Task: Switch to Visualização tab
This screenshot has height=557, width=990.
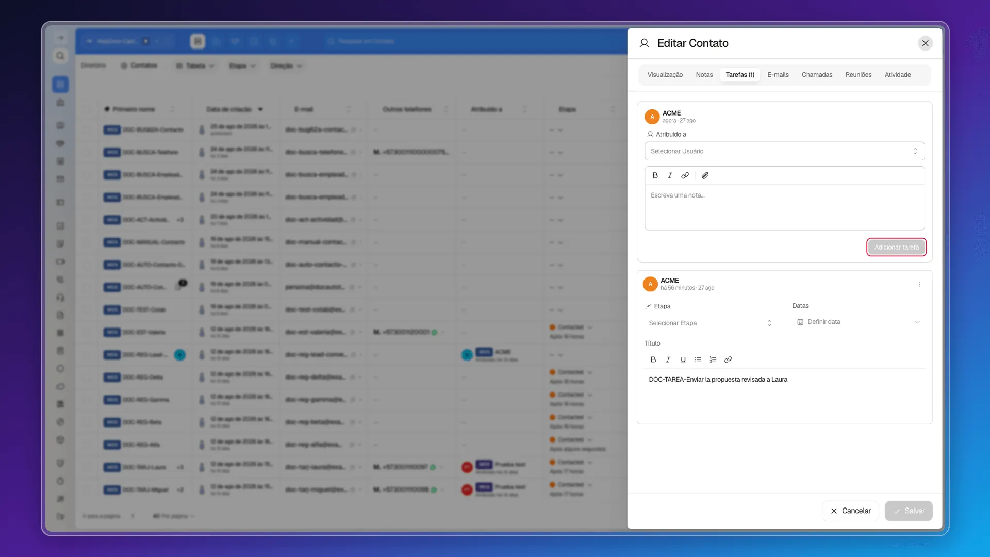Action: pyautogui.click(x=665, y=75)
